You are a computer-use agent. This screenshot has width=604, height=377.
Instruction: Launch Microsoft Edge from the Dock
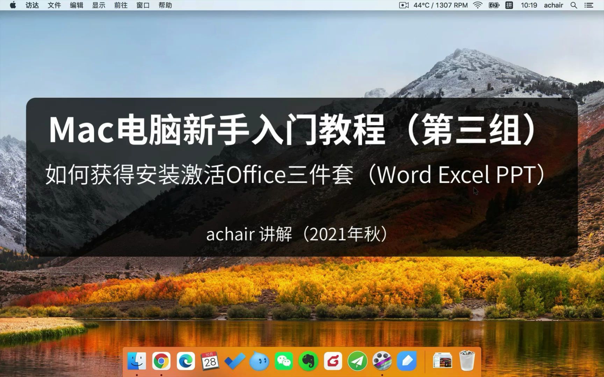pos(186,361)
